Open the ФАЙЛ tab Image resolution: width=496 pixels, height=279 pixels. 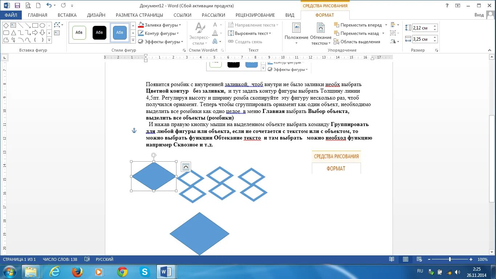point(11,15)
